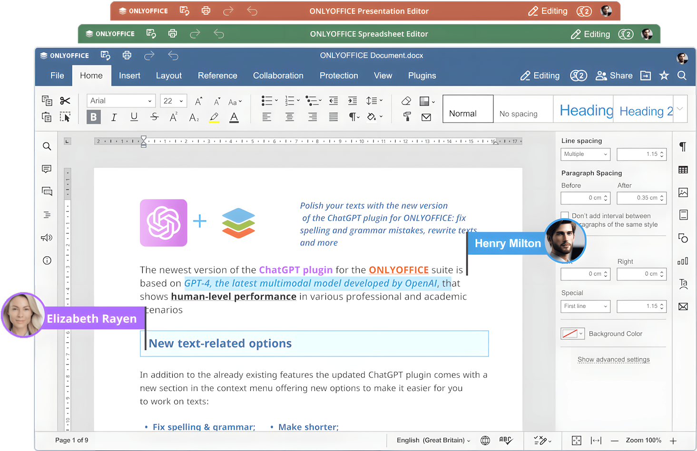Click the Fit to width icon
Viewport: 697px width, 451px height.
(596, 441)
